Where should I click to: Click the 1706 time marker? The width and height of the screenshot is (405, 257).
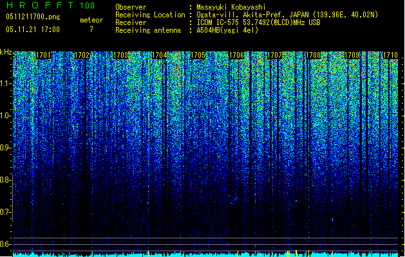(x=236, y=55)
